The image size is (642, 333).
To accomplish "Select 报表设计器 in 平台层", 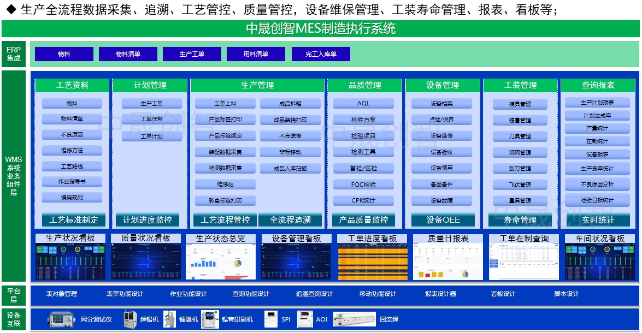I will pos(440,294).
